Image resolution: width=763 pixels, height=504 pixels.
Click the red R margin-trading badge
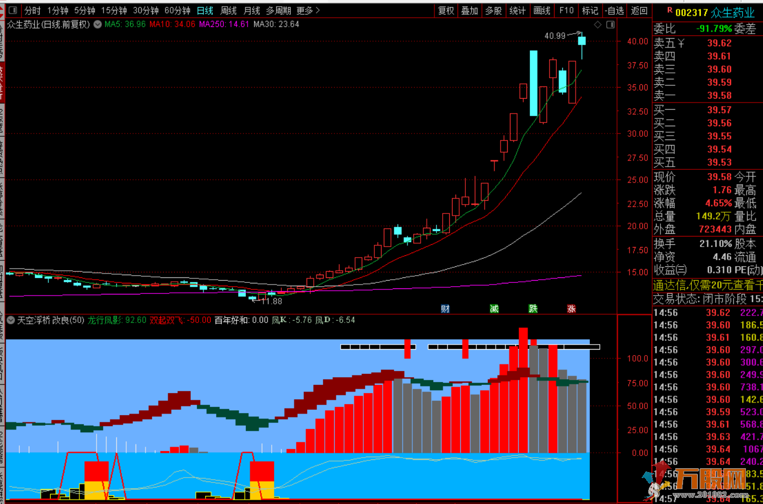pyautogui.click(x=669, y=10)
